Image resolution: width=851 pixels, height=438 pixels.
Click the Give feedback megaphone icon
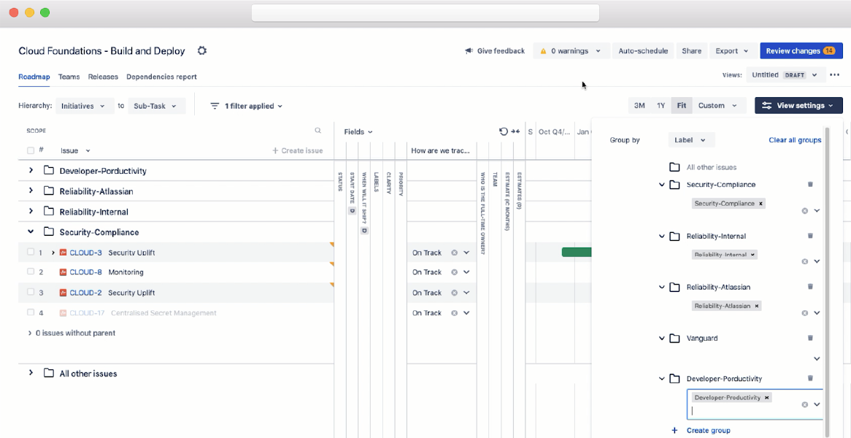click(x=469, y=50)
